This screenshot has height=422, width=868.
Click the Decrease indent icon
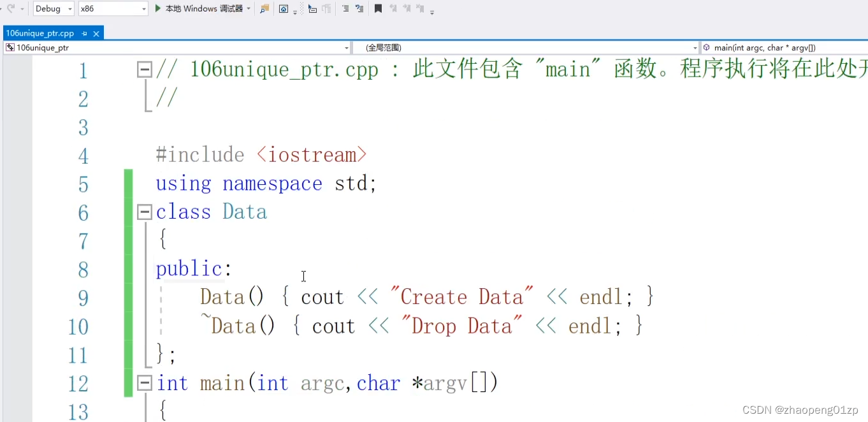[345, 8]
